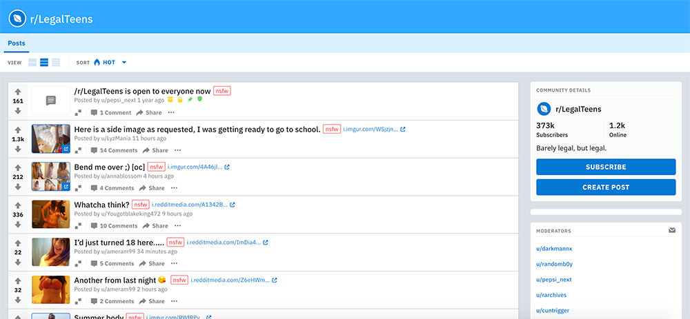Downvote the post with score 336
The height and width of the screenshot is (319, 690).
(x=18, y=224)
